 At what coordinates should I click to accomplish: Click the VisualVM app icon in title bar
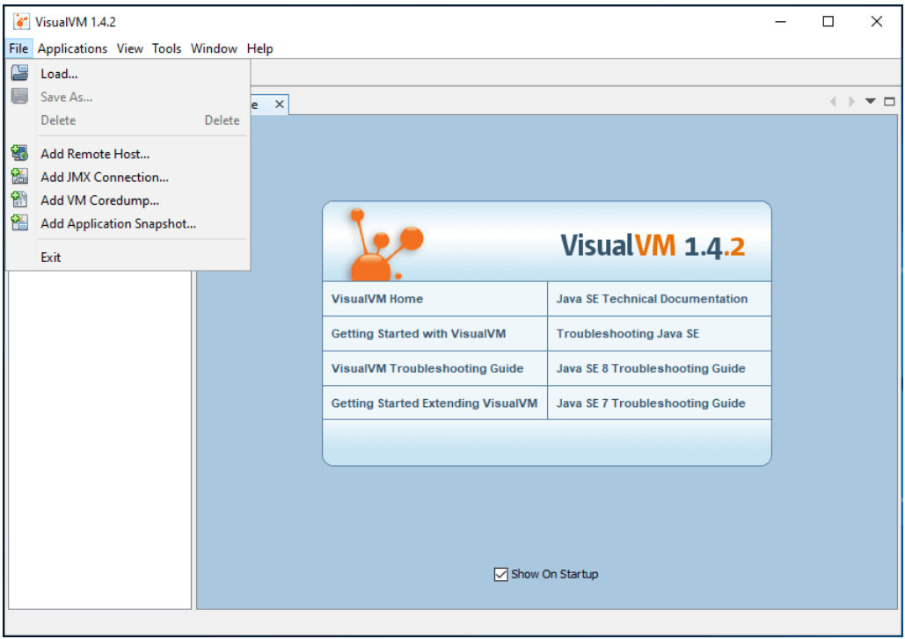[x=21, y=22]
